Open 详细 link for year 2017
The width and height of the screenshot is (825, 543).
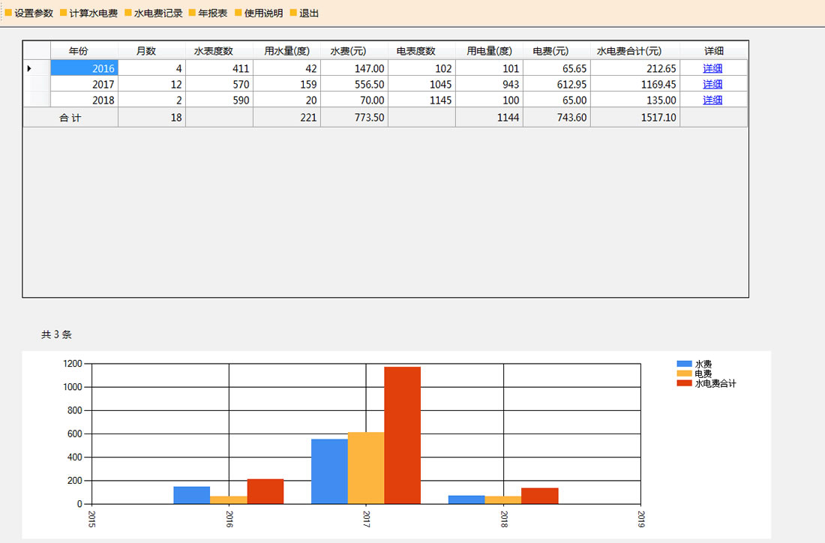point(712,84)
